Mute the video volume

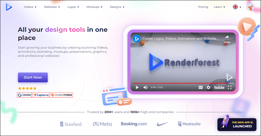click(x=146, y=87)
